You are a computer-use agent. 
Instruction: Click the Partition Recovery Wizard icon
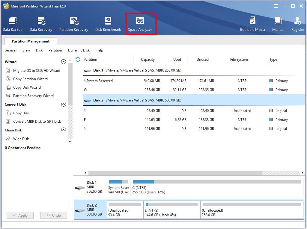click(x=8, y=95)
